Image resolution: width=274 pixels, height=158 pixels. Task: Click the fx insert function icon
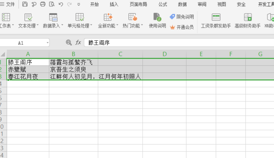point(78,42)
